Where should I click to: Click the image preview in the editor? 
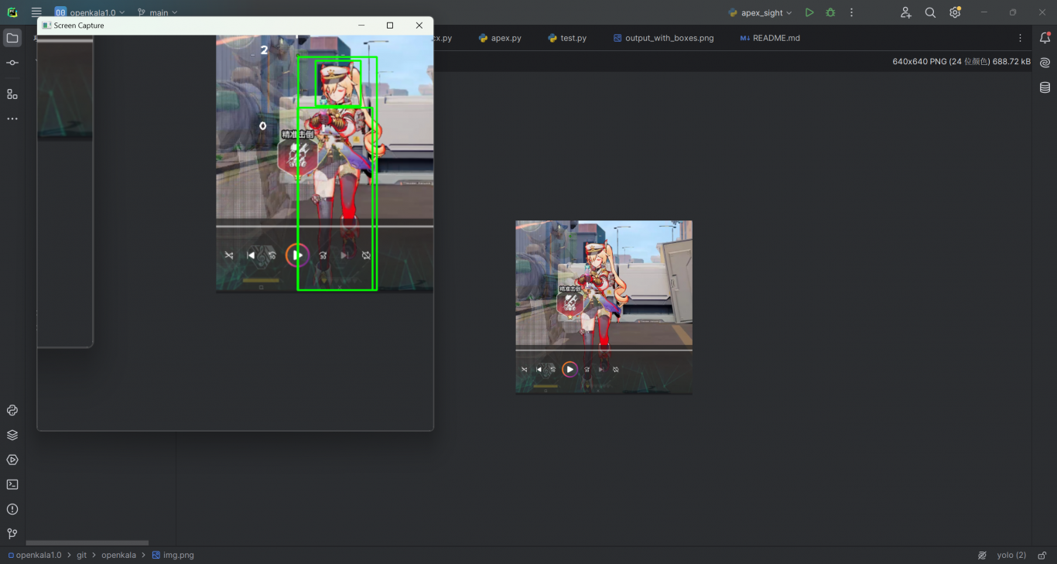pos(604,307)
